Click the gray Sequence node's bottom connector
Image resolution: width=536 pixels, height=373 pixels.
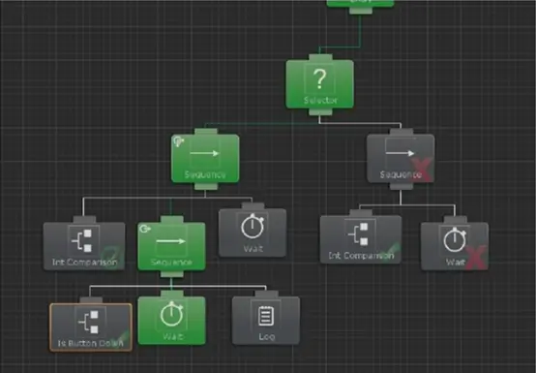click(x=401, y=186)
